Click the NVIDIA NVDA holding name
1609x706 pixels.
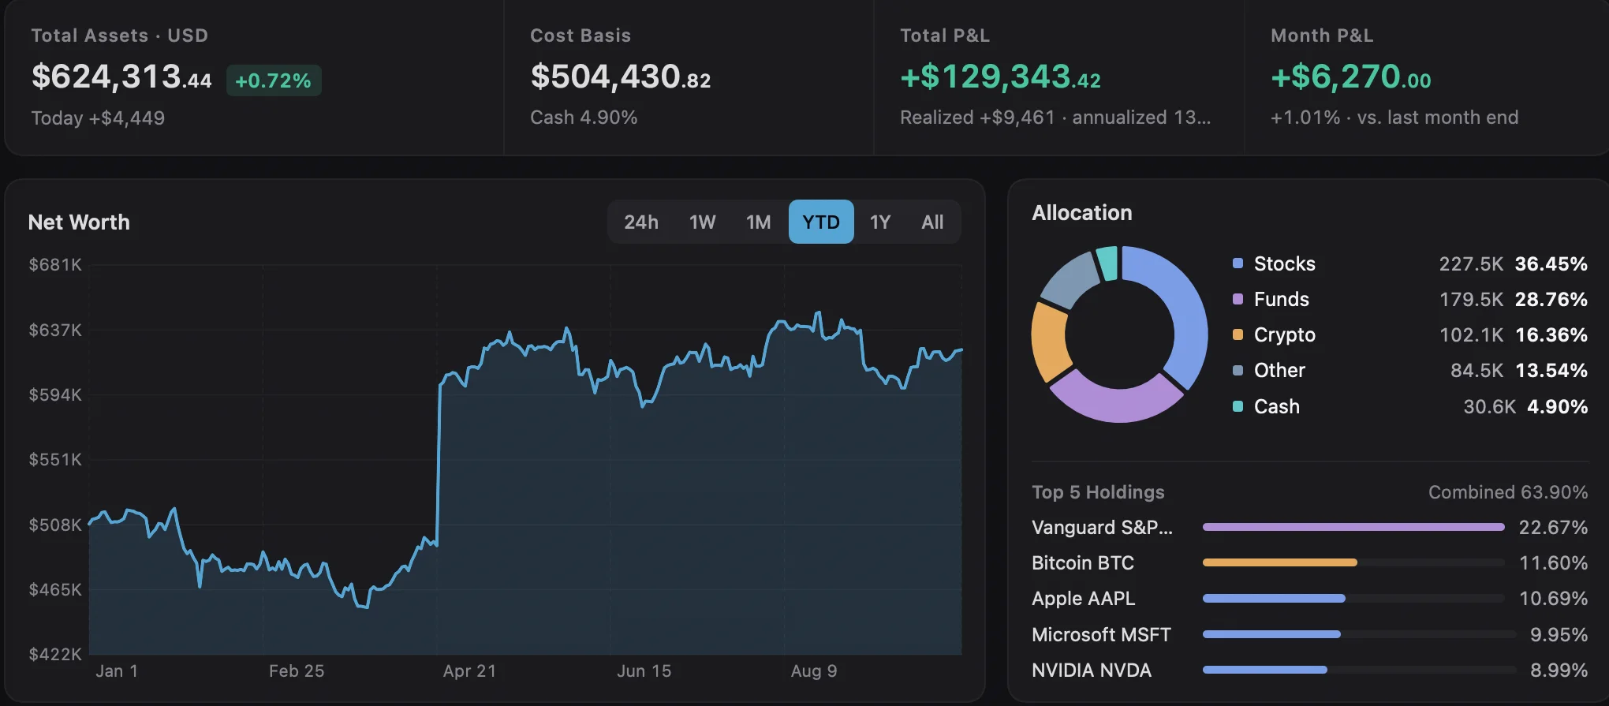[x=1092, y=670]
